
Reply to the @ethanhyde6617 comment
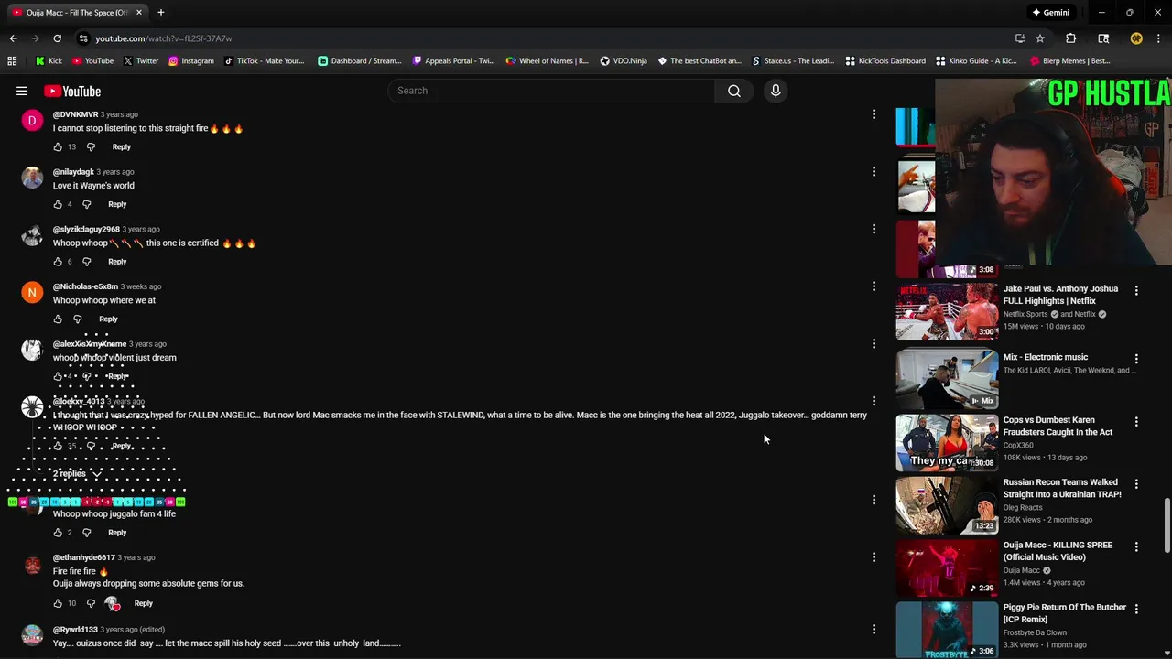tap(144, 603)
